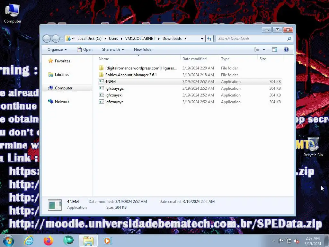Screen dimensions: 329x247
Task: Select Libraries in navigation pane
Action: tap(62, 75)
